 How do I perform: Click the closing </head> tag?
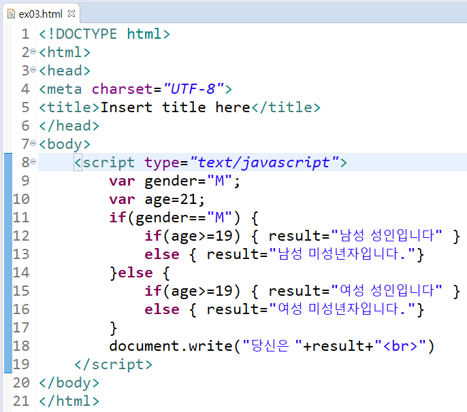click(69, 126)
